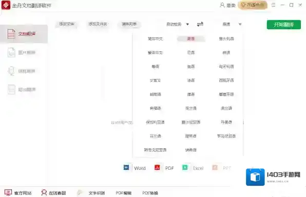Open the hamburger menu in title bar
This screenshot has height=197, width=306.
click(x=273, y=5)
